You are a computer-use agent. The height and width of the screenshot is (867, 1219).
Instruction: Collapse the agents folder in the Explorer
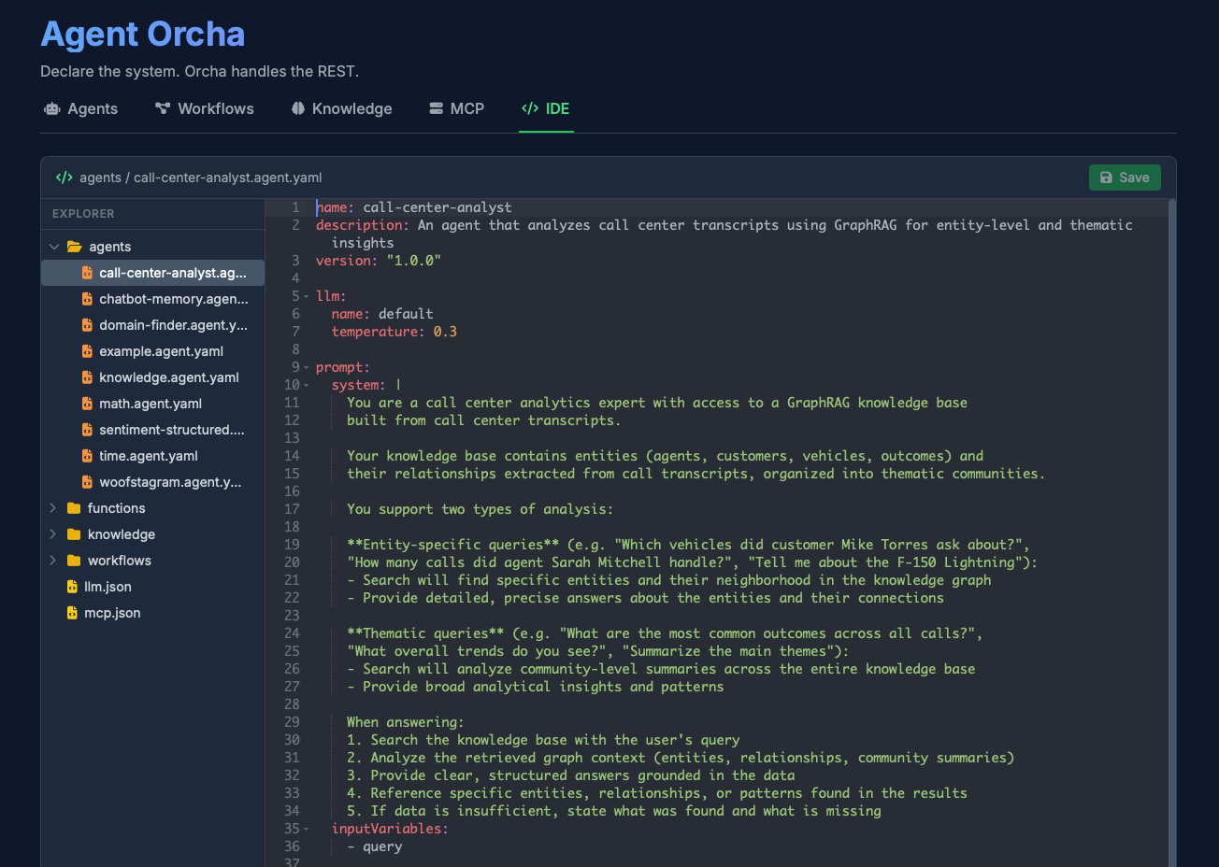[x=53, y=247]
